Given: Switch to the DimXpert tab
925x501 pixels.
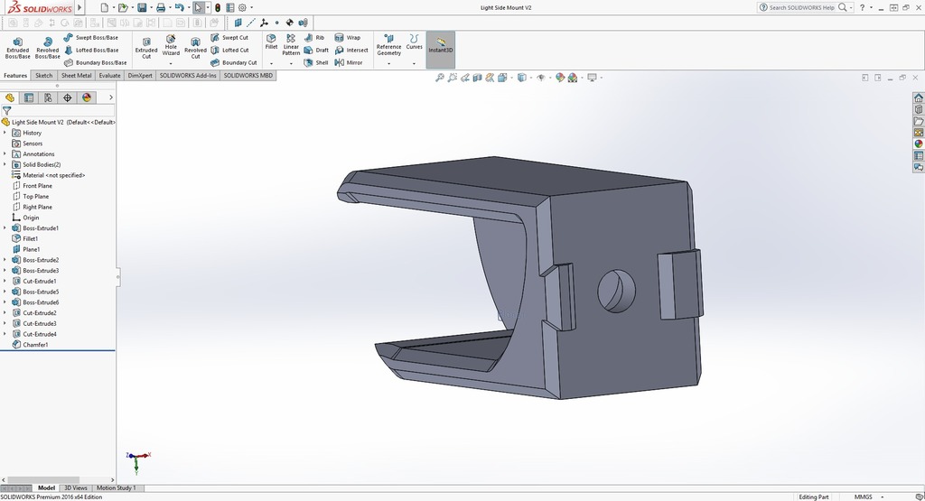Looking at the screenshot, I should click(x=140, y=76).
